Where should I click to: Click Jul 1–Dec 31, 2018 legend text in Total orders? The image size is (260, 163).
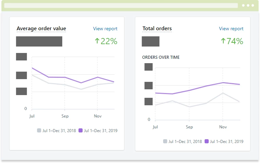pyautogui.click(x=185, y=142)
